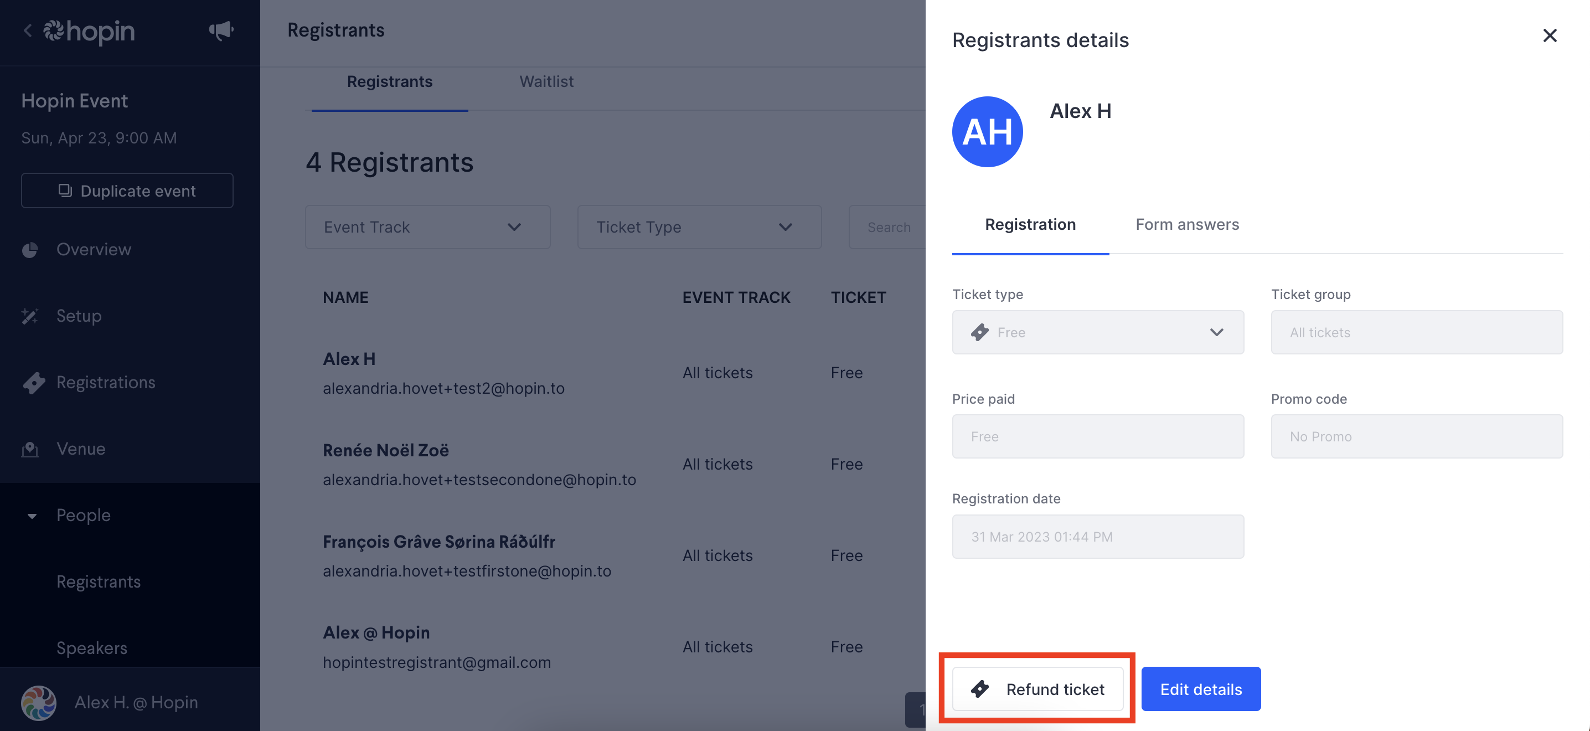Click the ticket icon in Ticket type field
The image size is (1590, 731).
pos(979,332)
